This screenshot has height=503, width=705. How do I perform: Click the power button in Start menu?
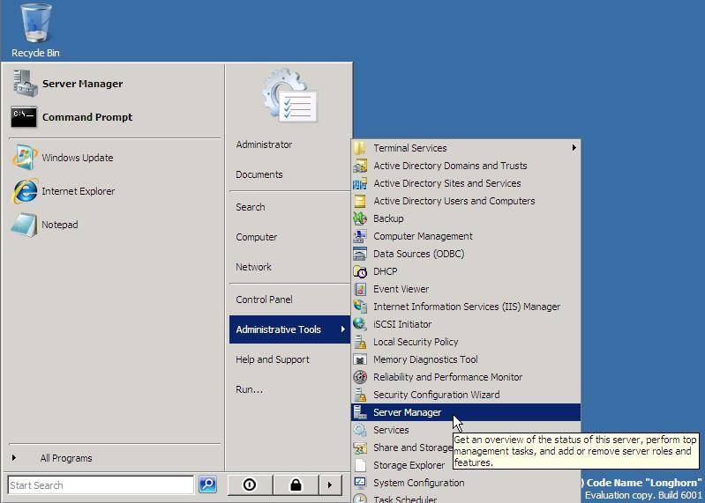click(250, 485)
